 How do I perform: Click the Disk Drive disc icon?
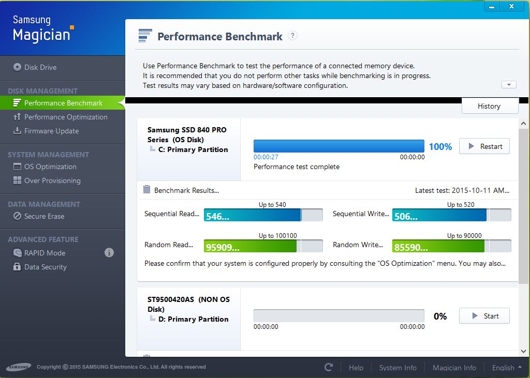click(x=17, y=67)
